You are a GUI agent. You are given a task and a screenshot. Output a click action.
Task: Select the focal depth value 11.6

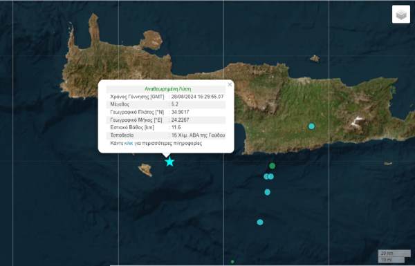(176, 127)
